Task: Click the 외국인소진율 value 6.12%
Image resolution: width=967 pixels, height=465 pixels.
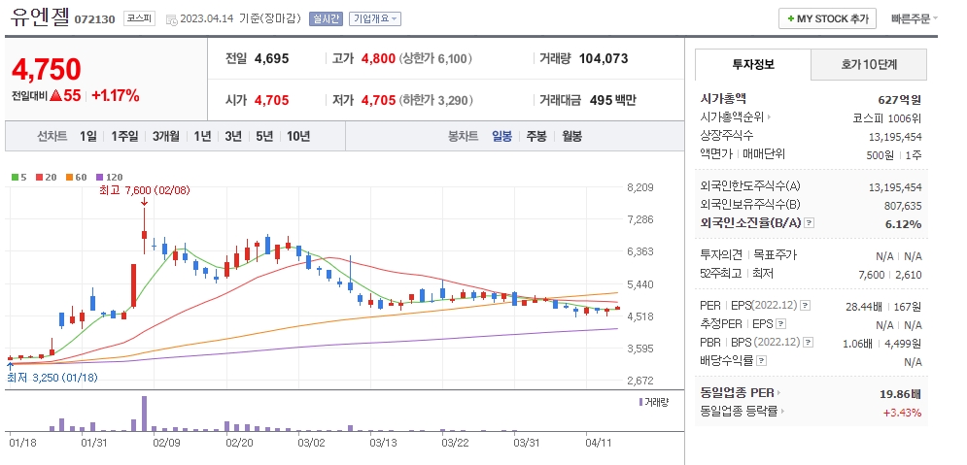Action: tap(904, 223)
